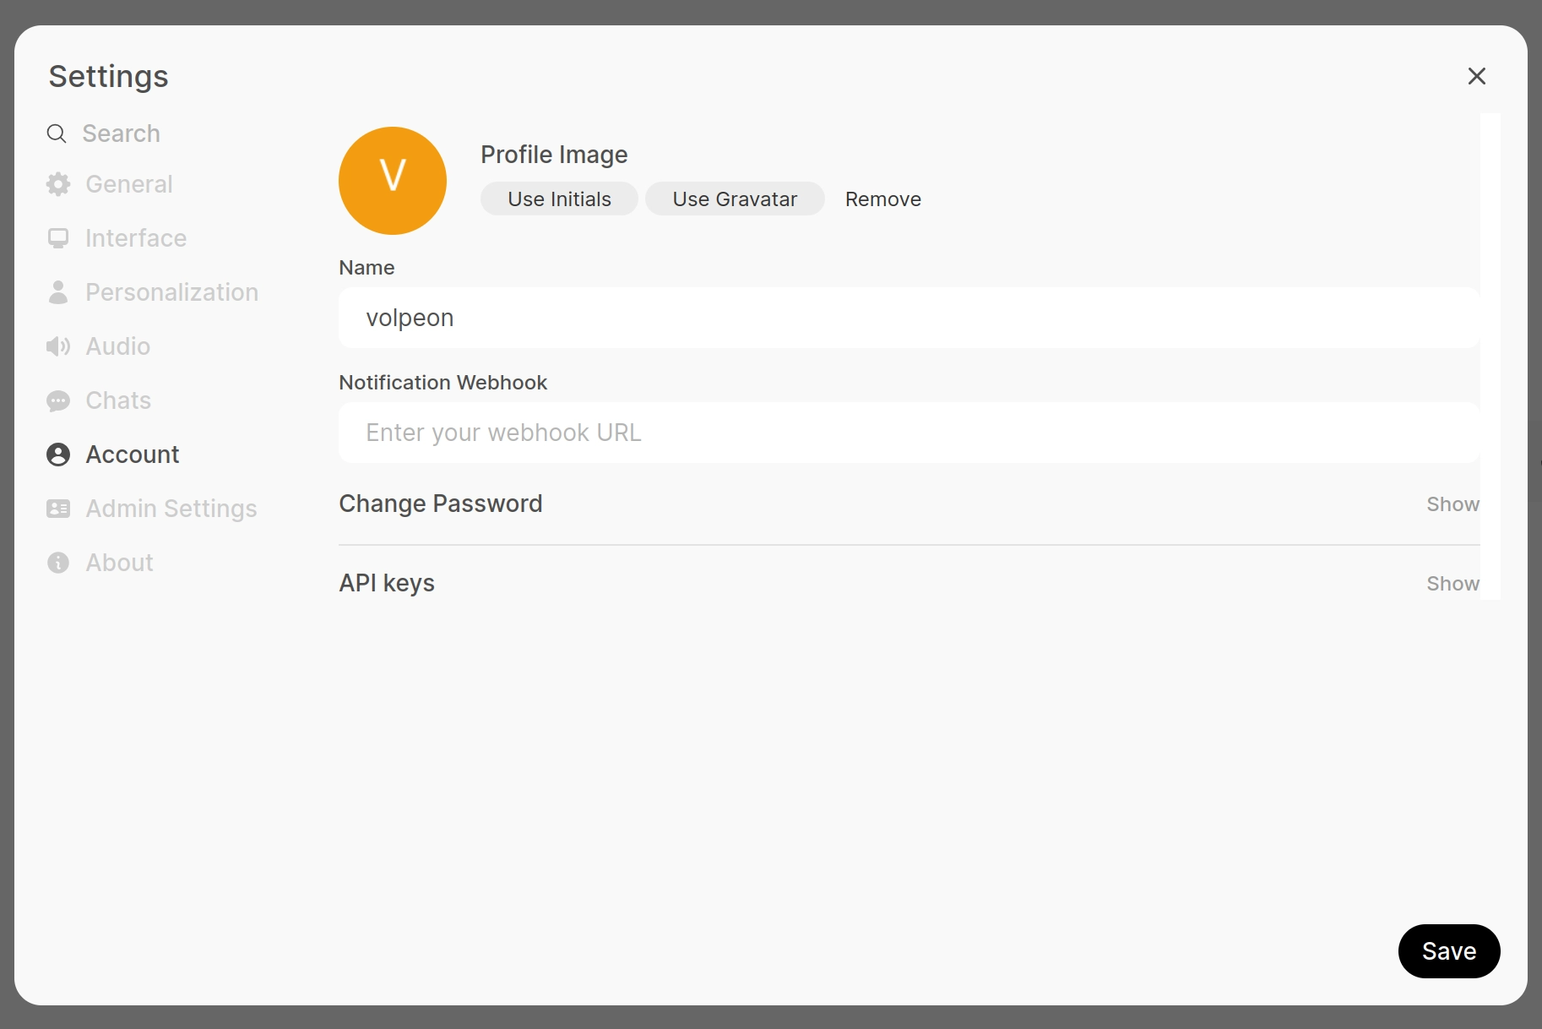The image size is (1542, 1029).
Task: Remove the profile image
Action: tap(883, 199)
